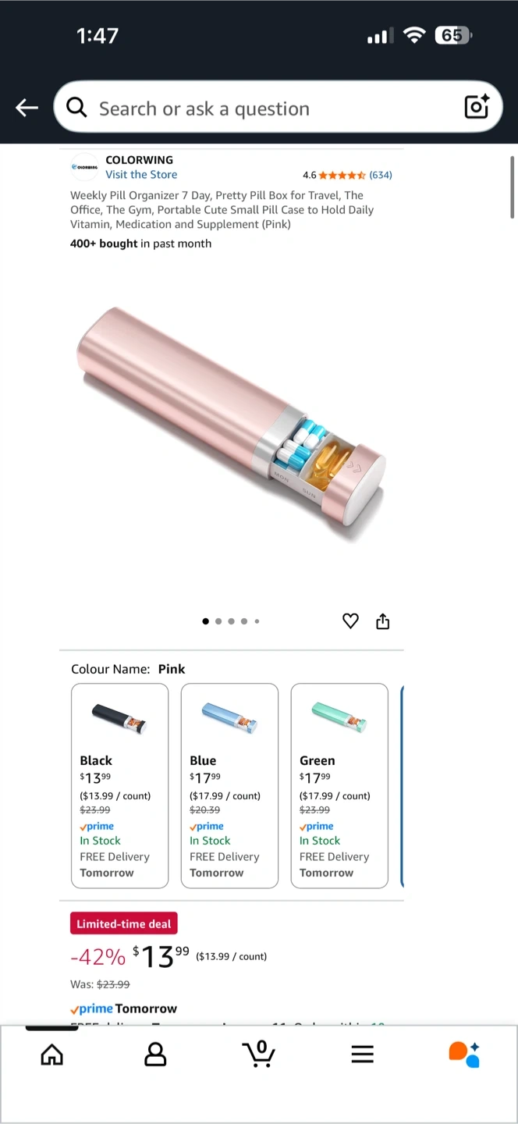Select the Blue colour option
The width and height of the screenshot is (518, 1124).
[x=229, y=785]
